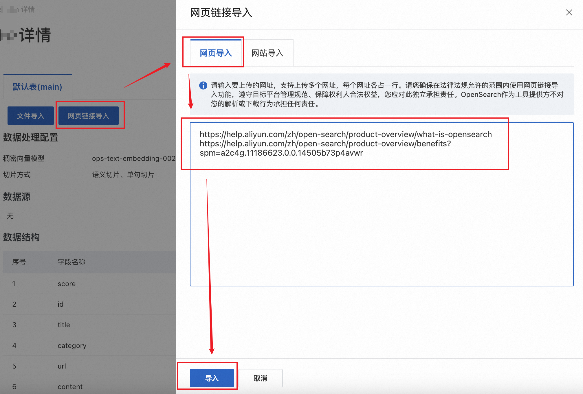
Task: Click the blue 导入 button
Action: pos(212,378)
